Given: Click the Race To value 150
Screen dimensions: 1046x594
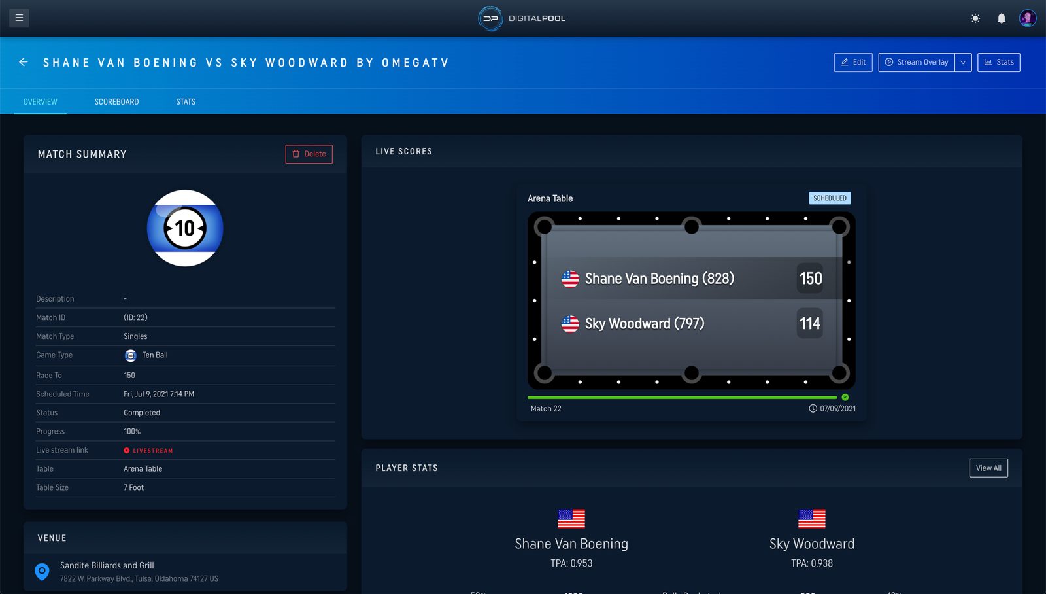Looking at the screenshot, I should pyautogui.click(x=129, y=376).
